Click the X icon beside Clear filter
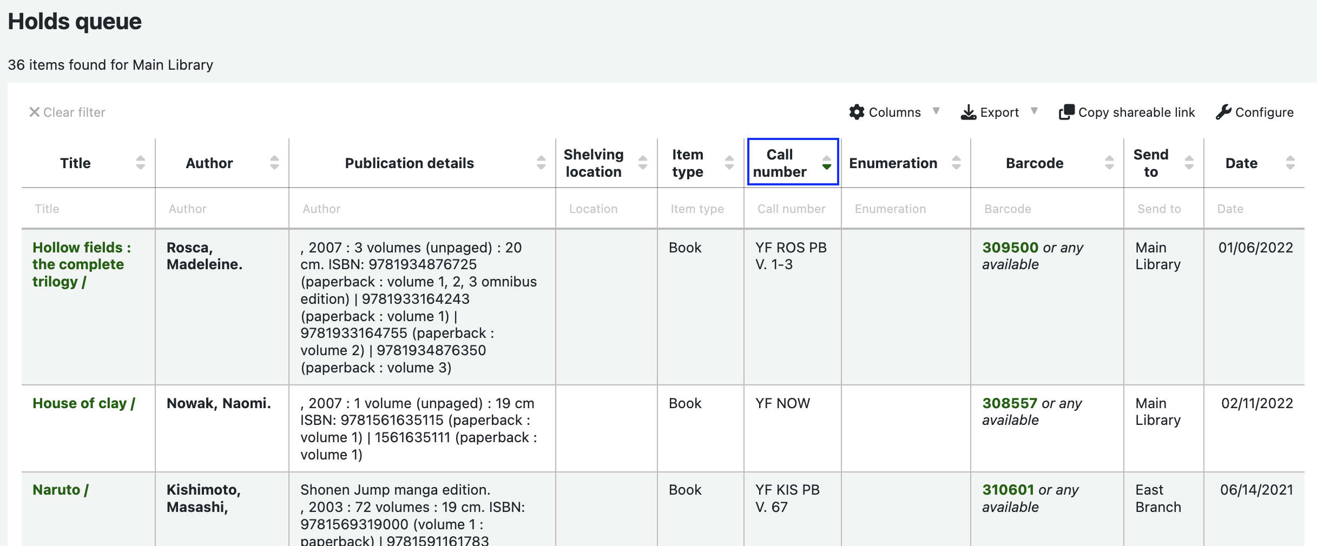 tap(34, 112)
